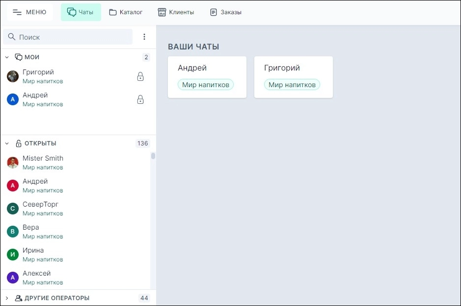
Task: Click the lock icon next to Григорий
Action: coord(140,76)
